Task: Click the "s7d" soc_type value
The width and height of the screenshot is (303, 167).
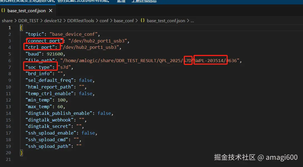Action: click(x=64, y=67)
